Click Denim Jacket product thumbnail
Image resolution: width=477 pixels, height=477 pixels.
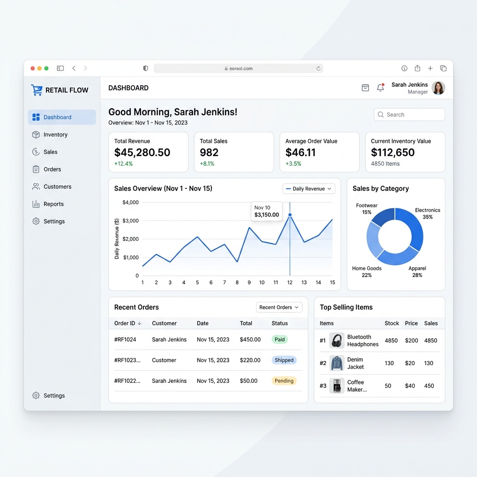[x=337, y=363]
